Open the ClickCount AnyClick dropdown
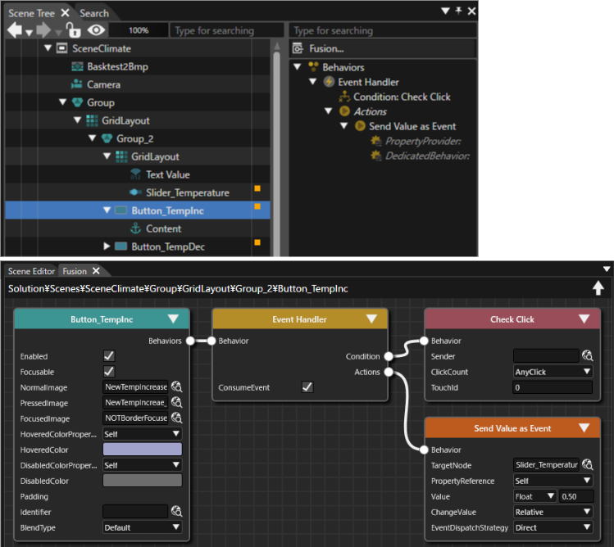 click(x=553, y=371)
